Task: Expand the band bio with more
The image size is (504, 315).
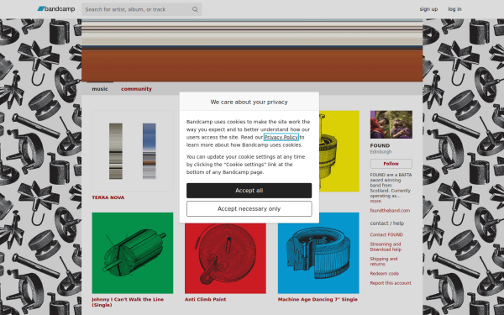Action: 375,202
